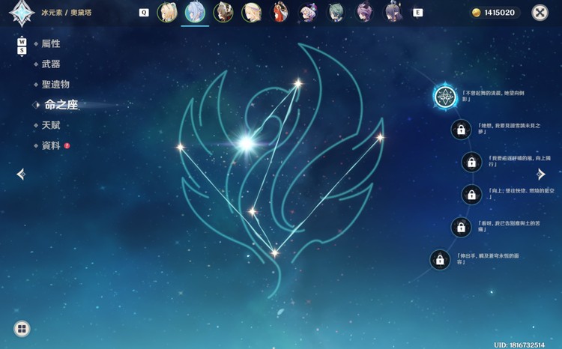Click the Mora coin icon
The height and width of the screenshot is (349, 562).
pos(476,13)
